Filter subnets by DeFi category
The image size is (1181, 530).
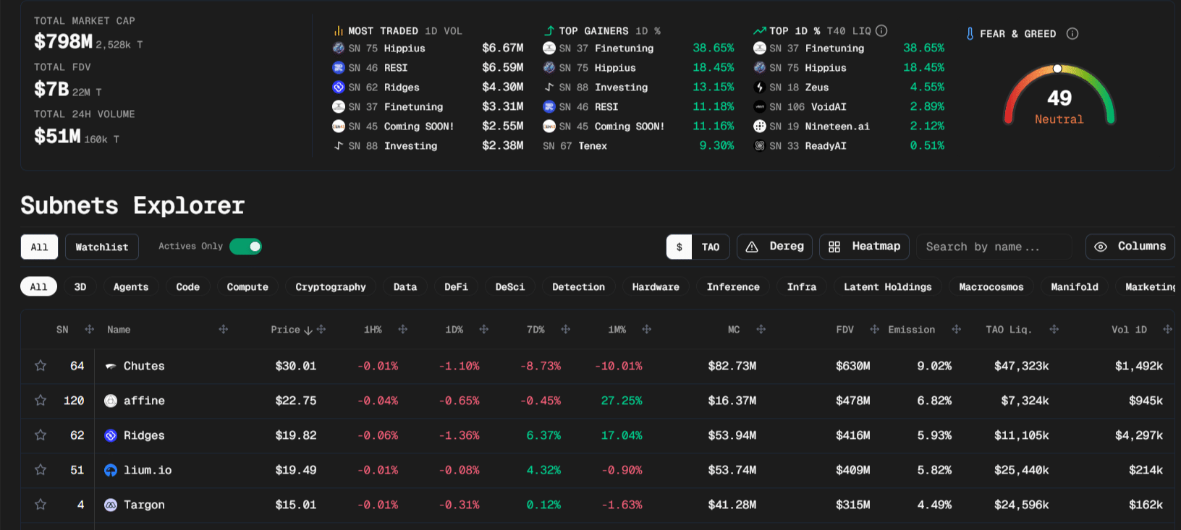[456, 287]
